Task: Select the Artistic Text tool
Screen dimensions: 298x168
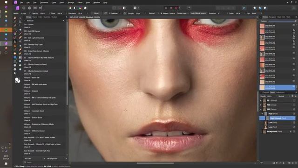Action: click(x=20, y=57)
